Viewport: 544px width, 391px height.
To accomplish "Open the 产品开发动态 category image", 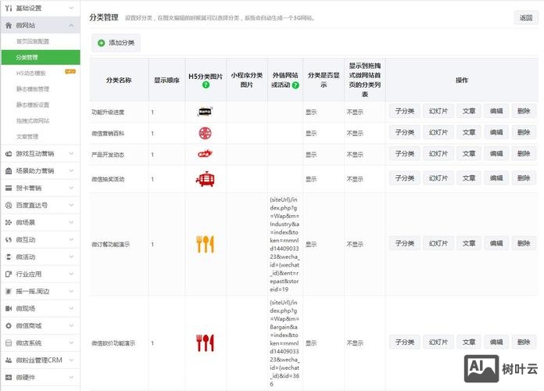I will (x=205, y=154).
